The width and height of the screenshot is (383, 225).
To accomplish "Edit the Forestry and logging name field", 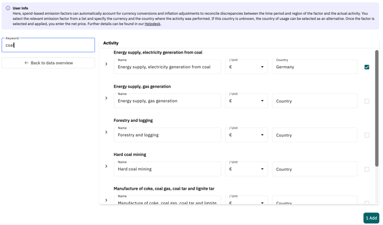I will coord(167,135).
